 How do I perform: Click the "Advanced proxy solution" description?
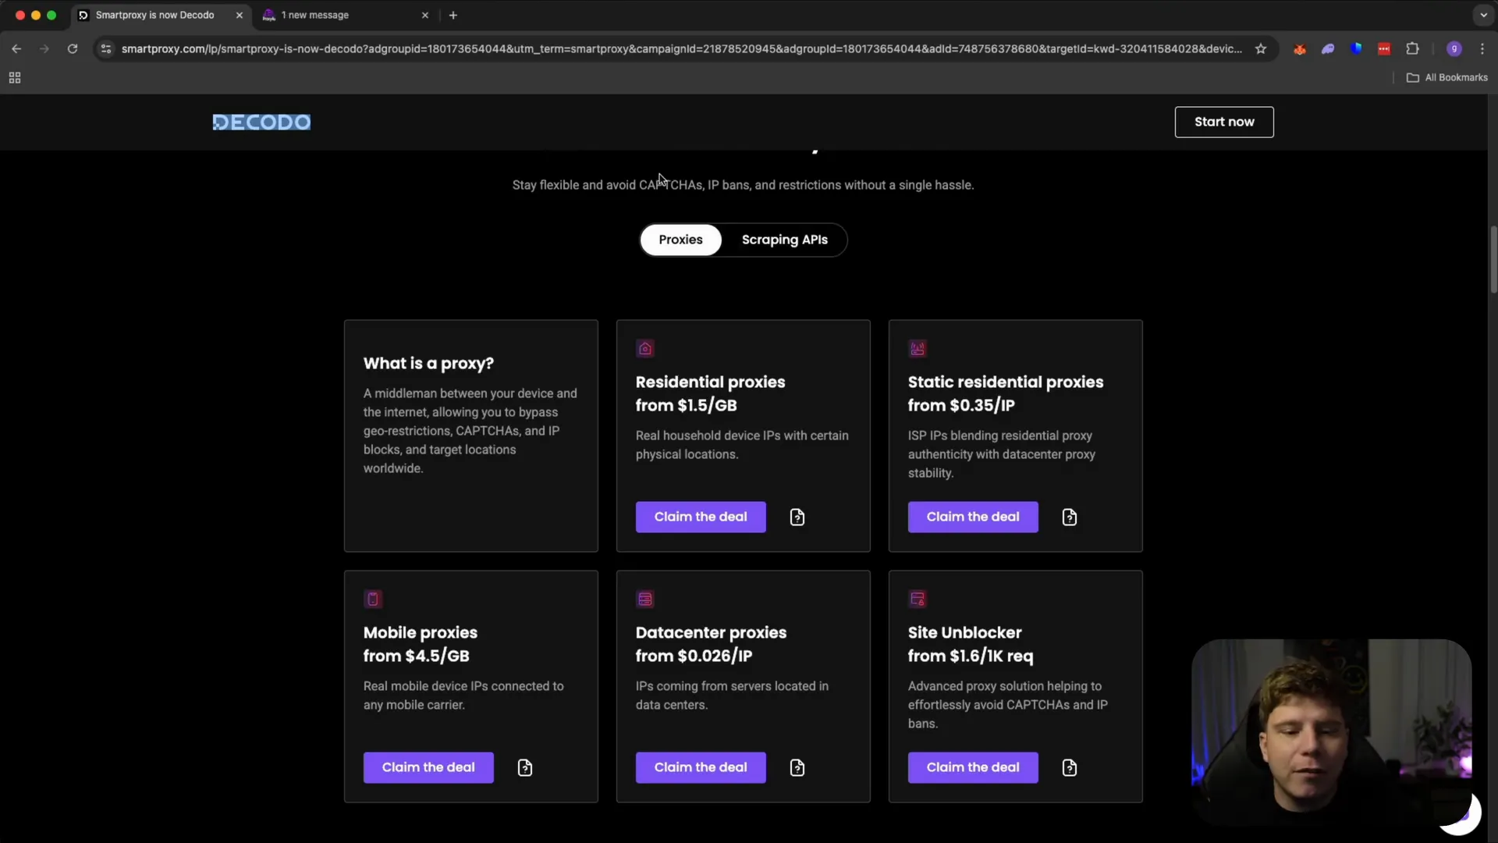(1007, 705)
